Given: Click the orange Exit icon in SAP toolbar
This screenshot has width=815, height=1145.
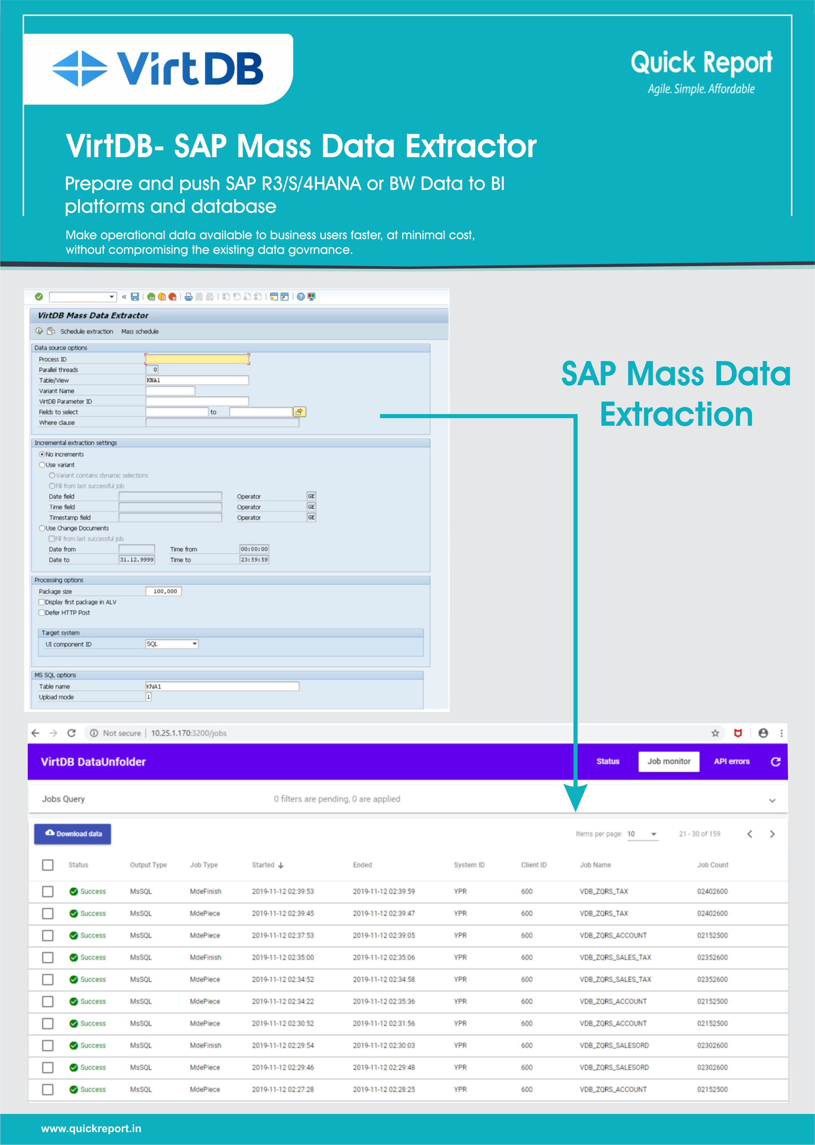Looking at the screenshot, I should point(162,297).
